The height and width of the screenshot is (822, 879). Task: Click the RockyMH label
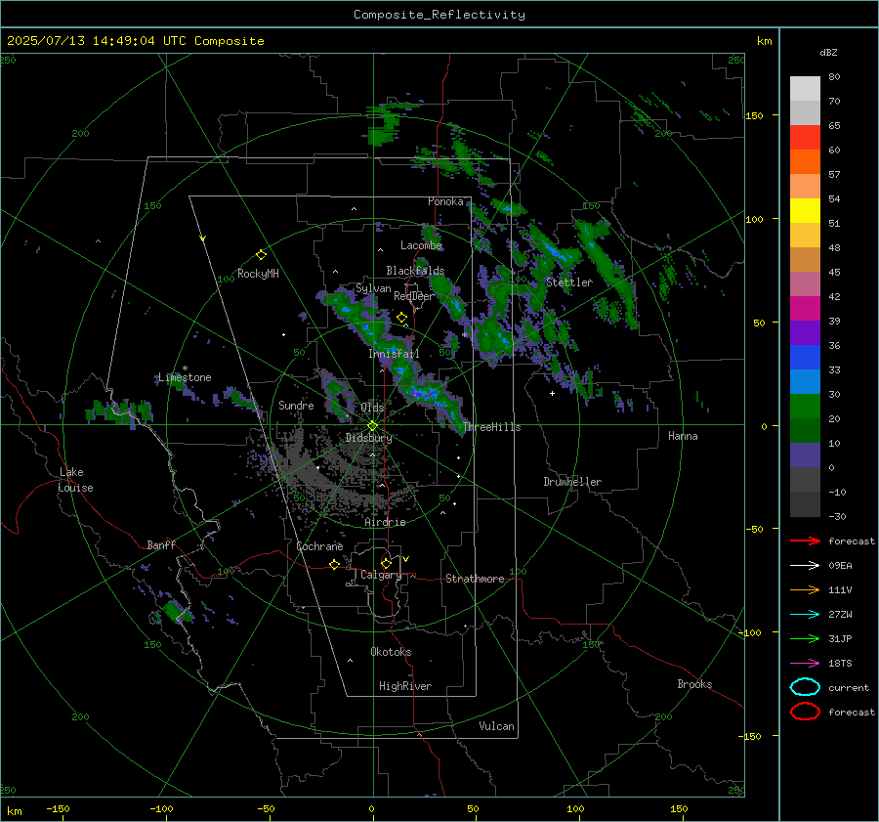258,274
